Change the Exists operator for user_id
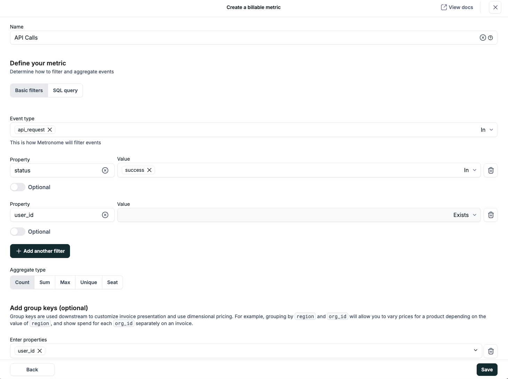This screenshot has width=508, height=379. pos(464,215)
